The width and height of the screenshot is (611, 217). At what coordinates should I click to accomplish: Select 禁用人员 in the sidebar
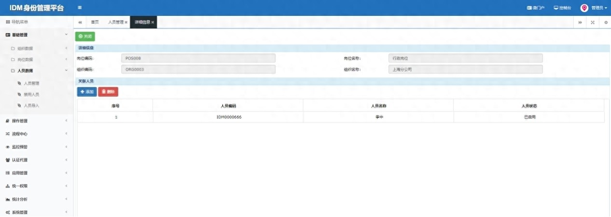click(x=31, y=94)
